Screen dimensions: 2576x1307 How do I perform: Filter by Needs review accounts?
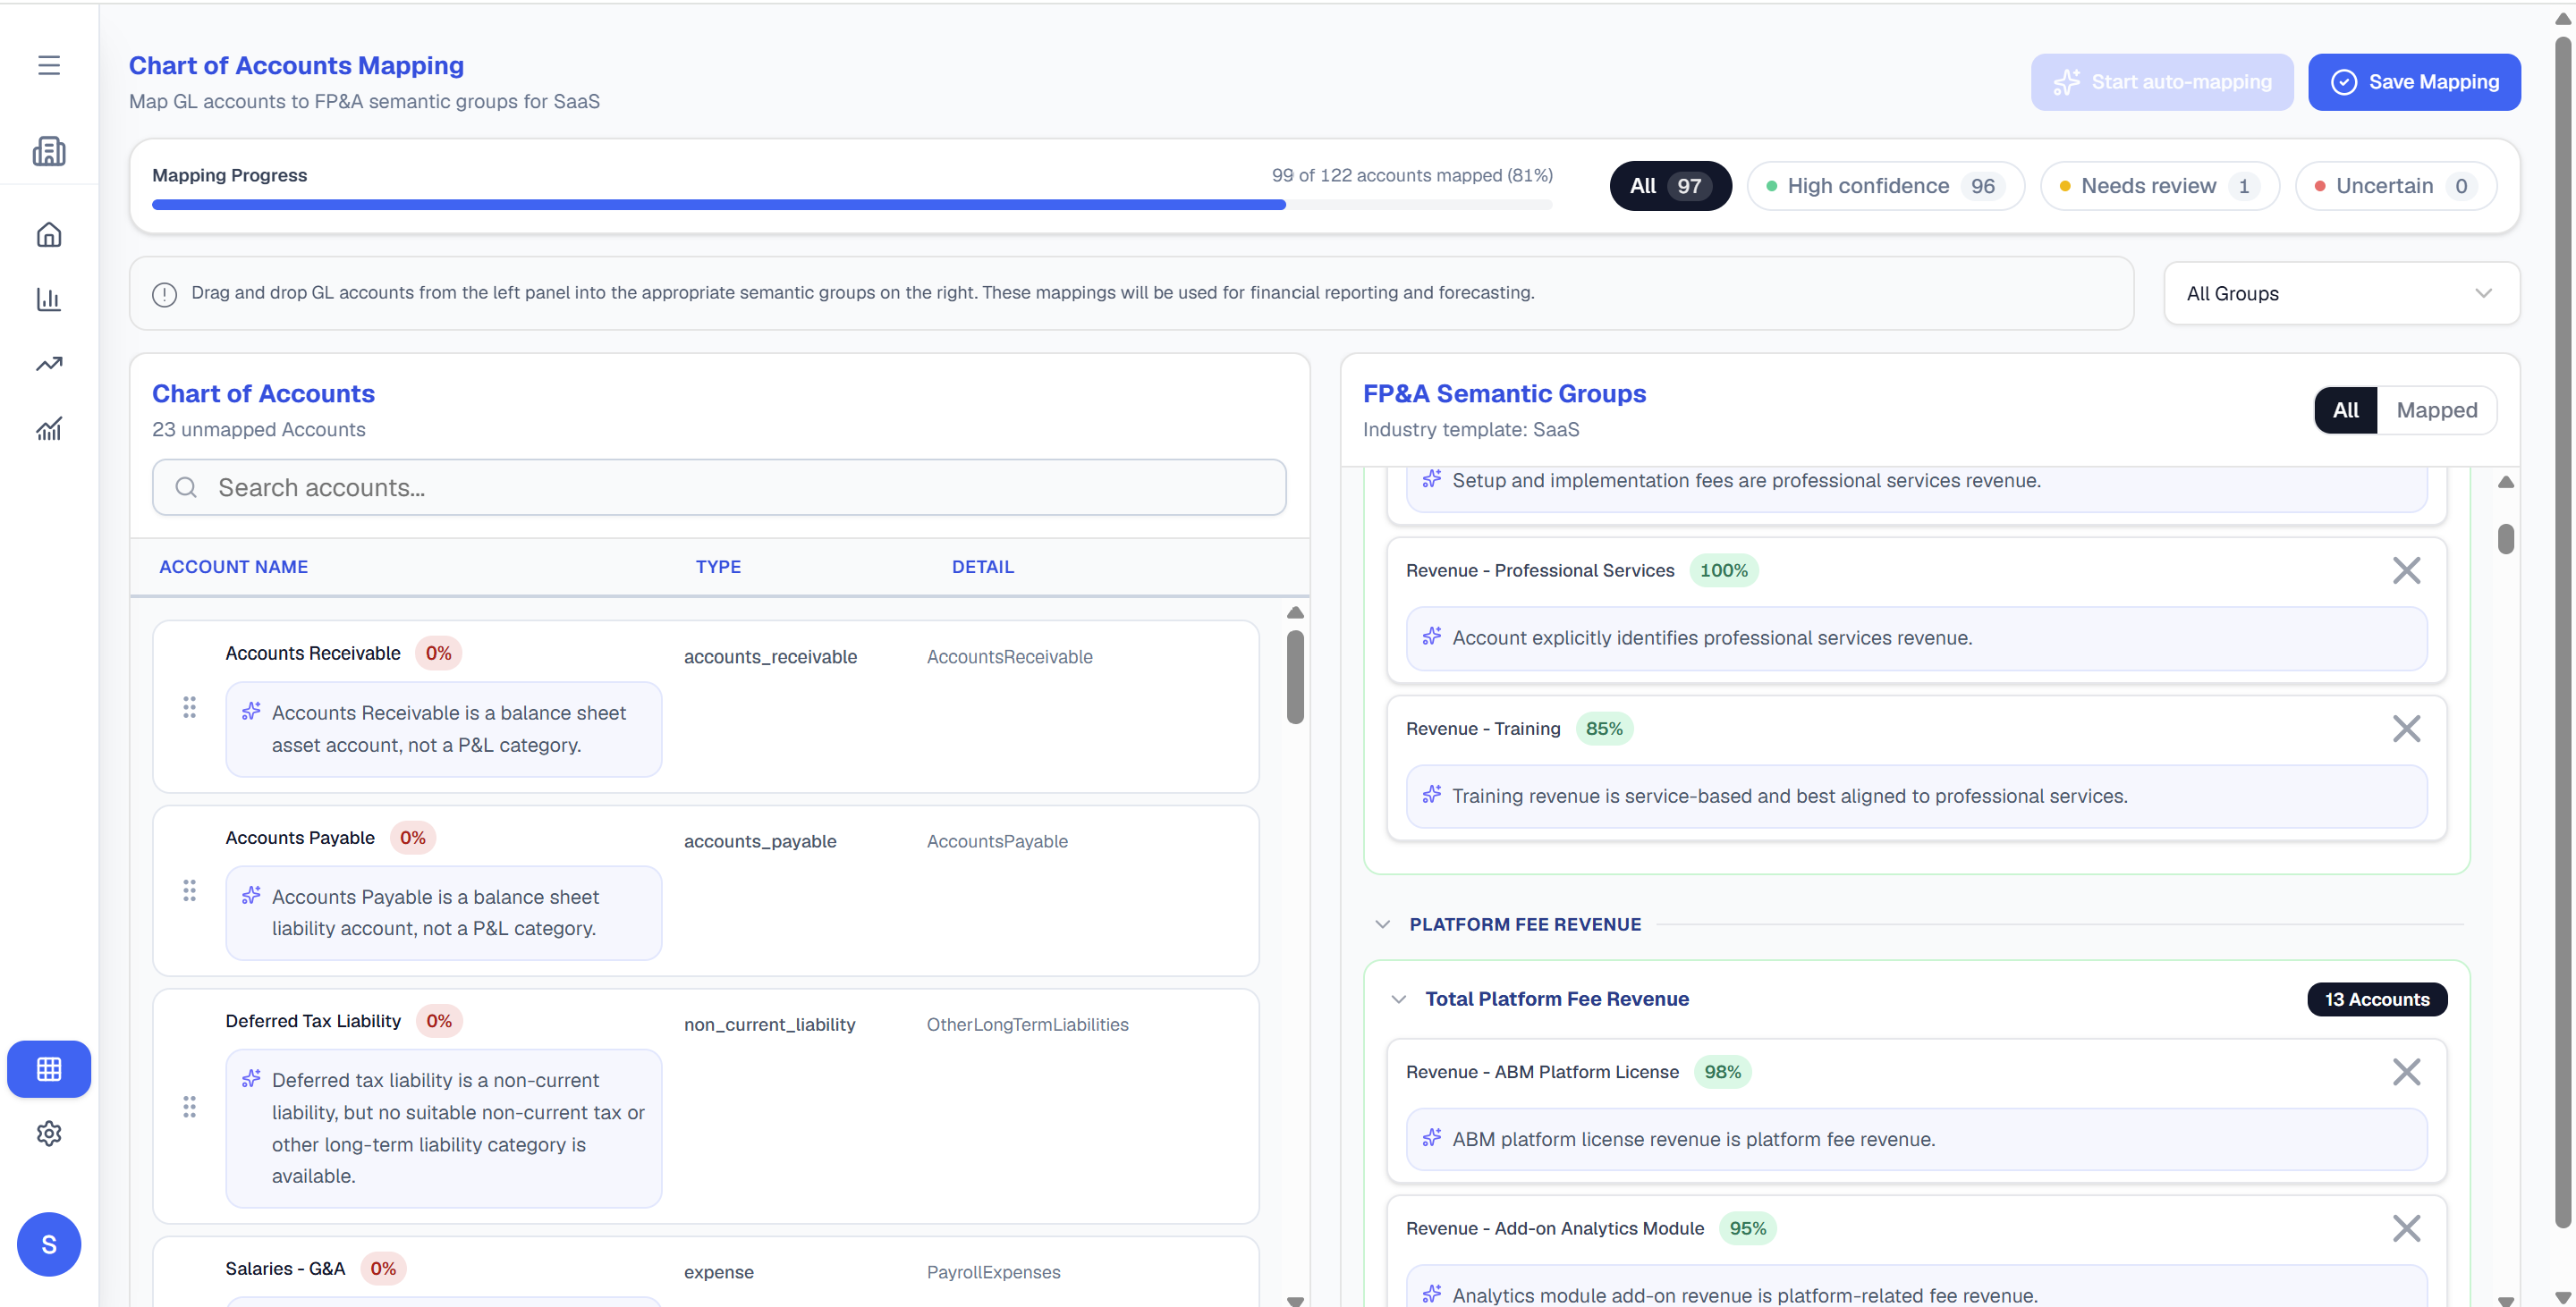(2160, 186)
